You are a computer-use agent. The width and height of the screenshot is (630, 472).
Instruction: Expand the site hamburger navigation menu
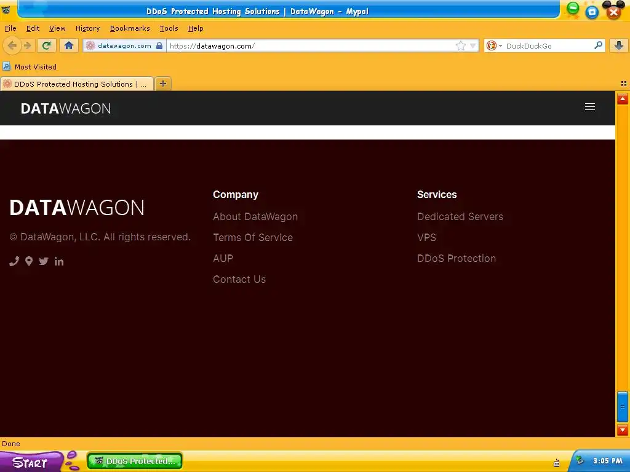[x=590, y=107]
